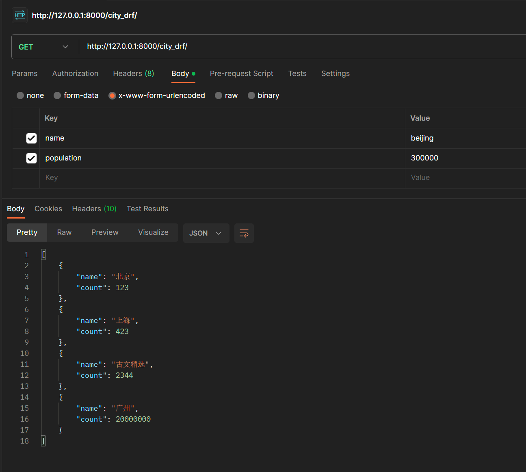
Task: Open the JSON response format dropdown
Action: point(206,233)
